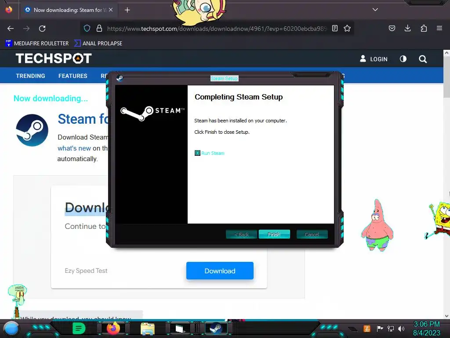The width and height of the screenshot is (450, 338).
Task: Click Cancel in Steam Setup
Action: 312,234
